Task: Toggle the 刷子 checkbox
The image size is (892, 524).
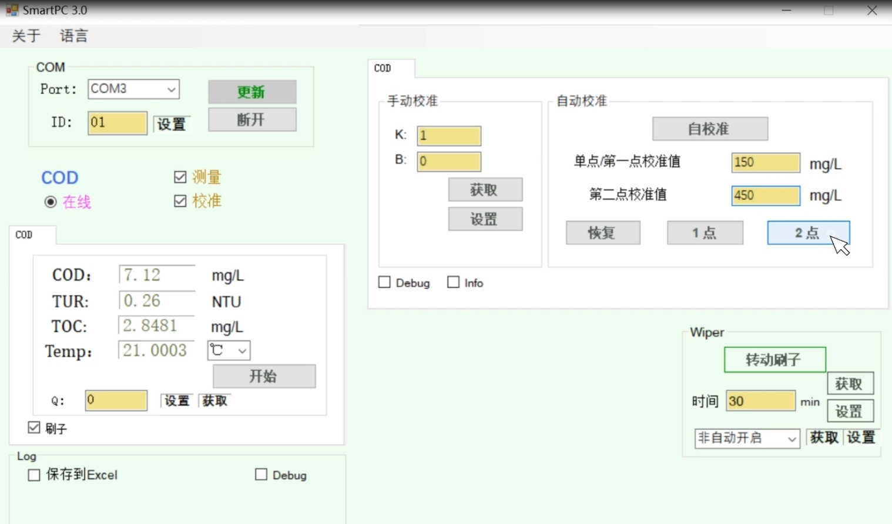Action: coord(34,428)
